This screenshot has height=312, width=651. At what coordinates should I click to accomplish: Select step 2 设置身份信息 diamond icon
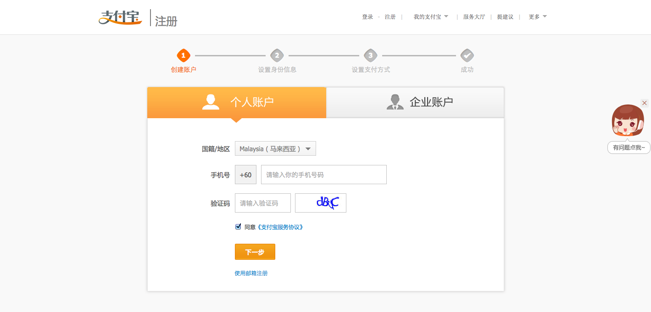click(277, 56)
